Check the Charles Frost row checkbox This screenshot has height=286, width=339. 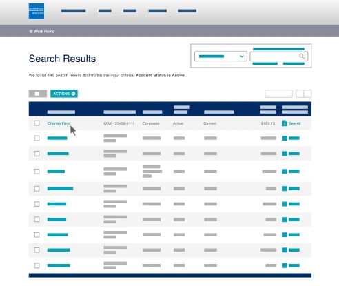[x=37, y=123]
